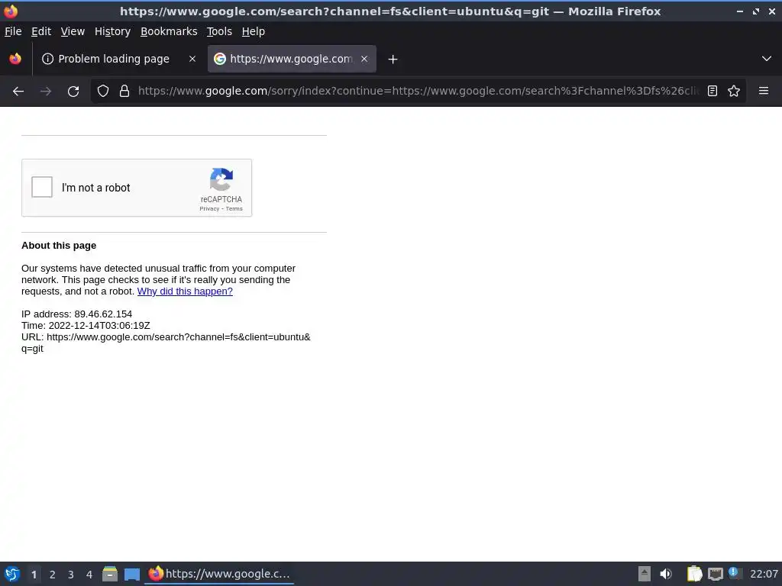This screenshot has width=782, height=586.
Task: Open the update notifier tray icon
Action: point(734,573)
